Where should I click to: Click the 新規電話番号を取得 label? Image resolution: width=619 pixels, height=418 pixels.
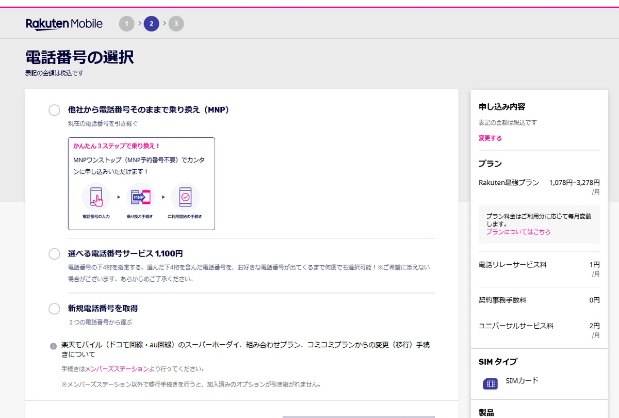click(103, 309)
